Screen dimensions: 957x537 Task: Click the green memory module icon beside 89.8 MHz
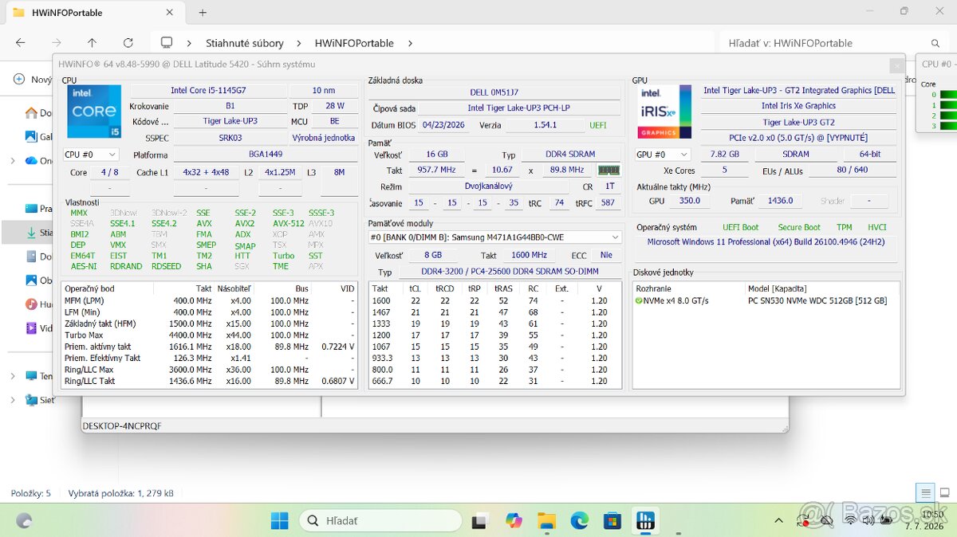(x=608, y=170)
